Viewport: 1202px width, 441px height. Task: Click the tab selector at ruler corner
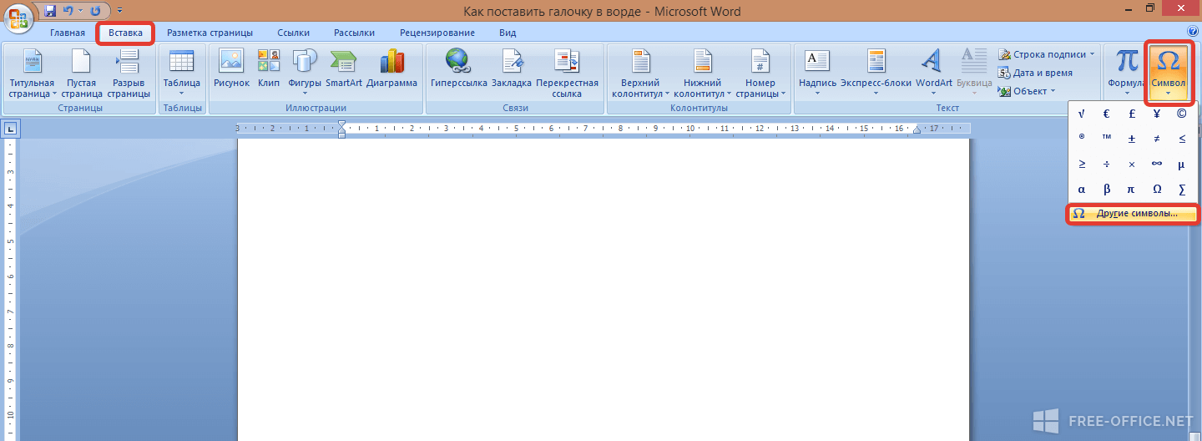[x=11, y=129]
